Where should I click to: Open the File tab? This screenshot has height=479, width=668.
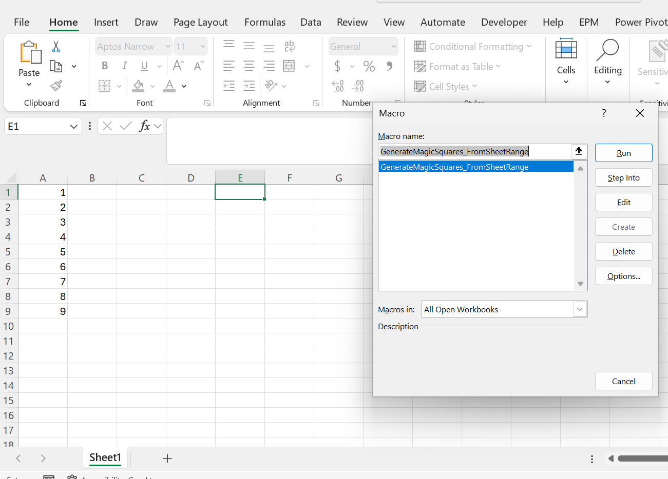pyautogui.click(x=22, y=22)
